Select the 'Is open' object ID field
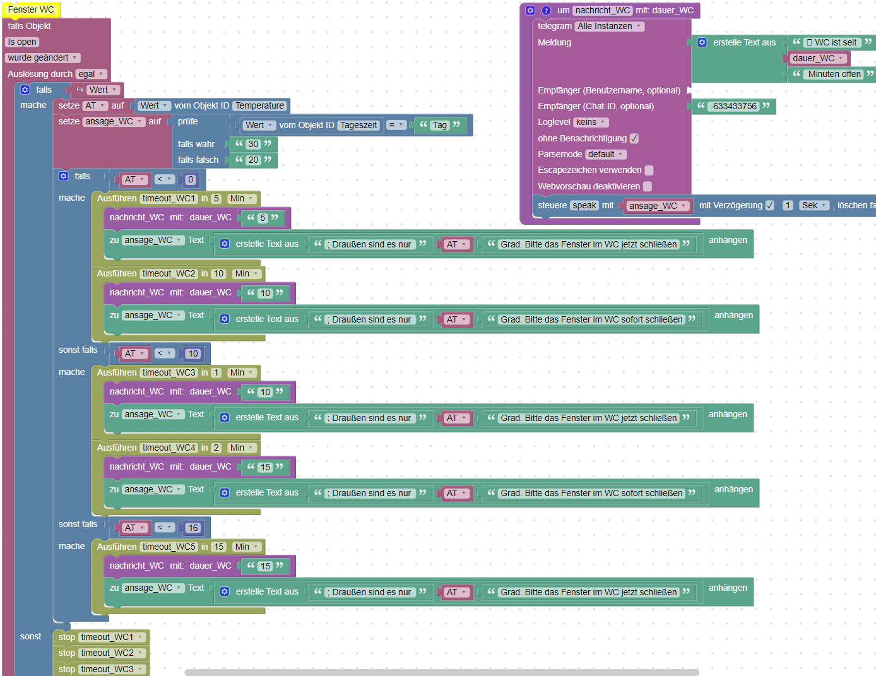The image size is (876, 676). click(22, 42)
